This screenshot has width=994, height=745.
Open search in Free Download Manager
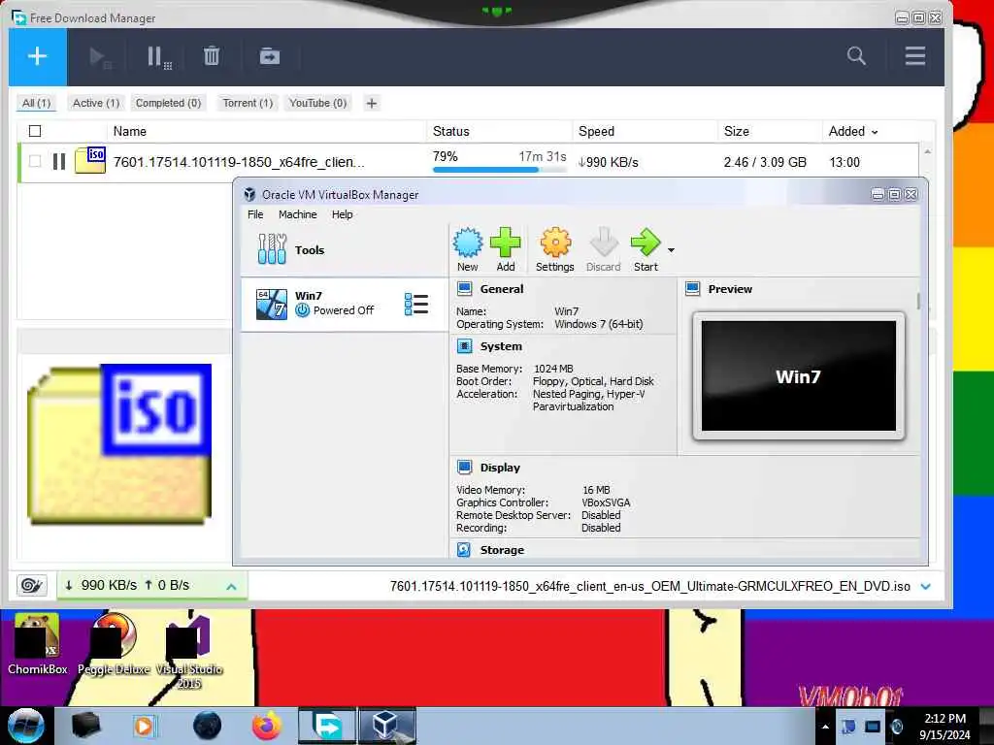coord(856,55)
